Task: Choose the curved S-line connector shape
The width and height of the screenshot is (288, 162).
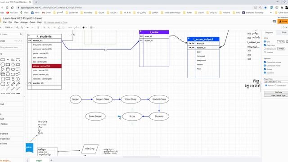Action: click(x=8, y=84)
